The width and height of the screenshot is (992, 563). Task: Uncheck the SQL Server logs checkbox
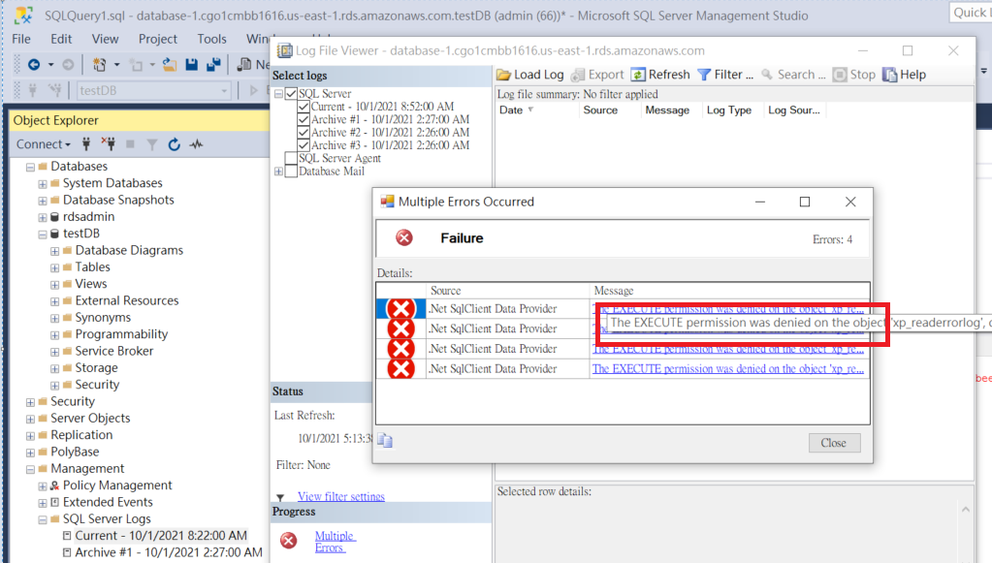[x=291, y=94]
